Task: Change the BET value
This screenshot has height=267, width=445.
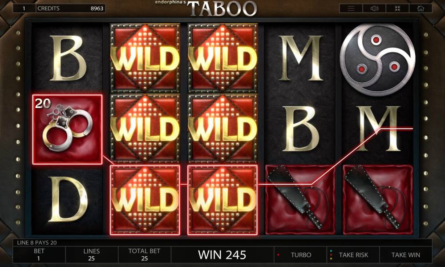Action: [x=39, y=255]
